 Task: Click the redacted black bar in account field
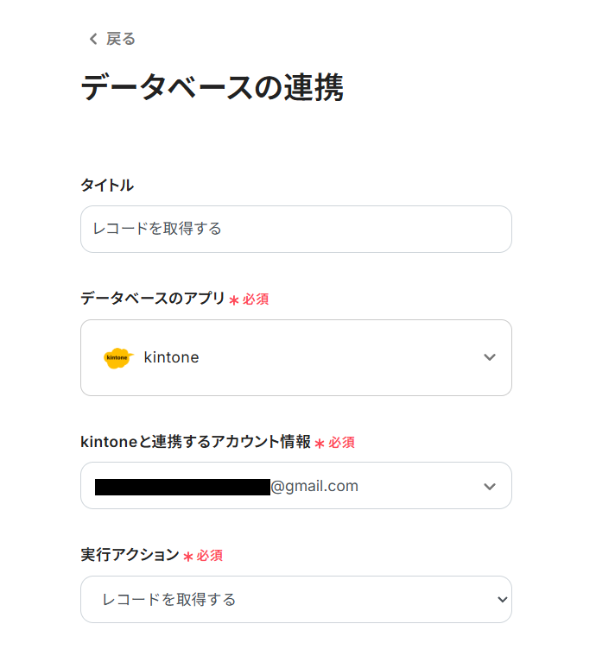182,487
